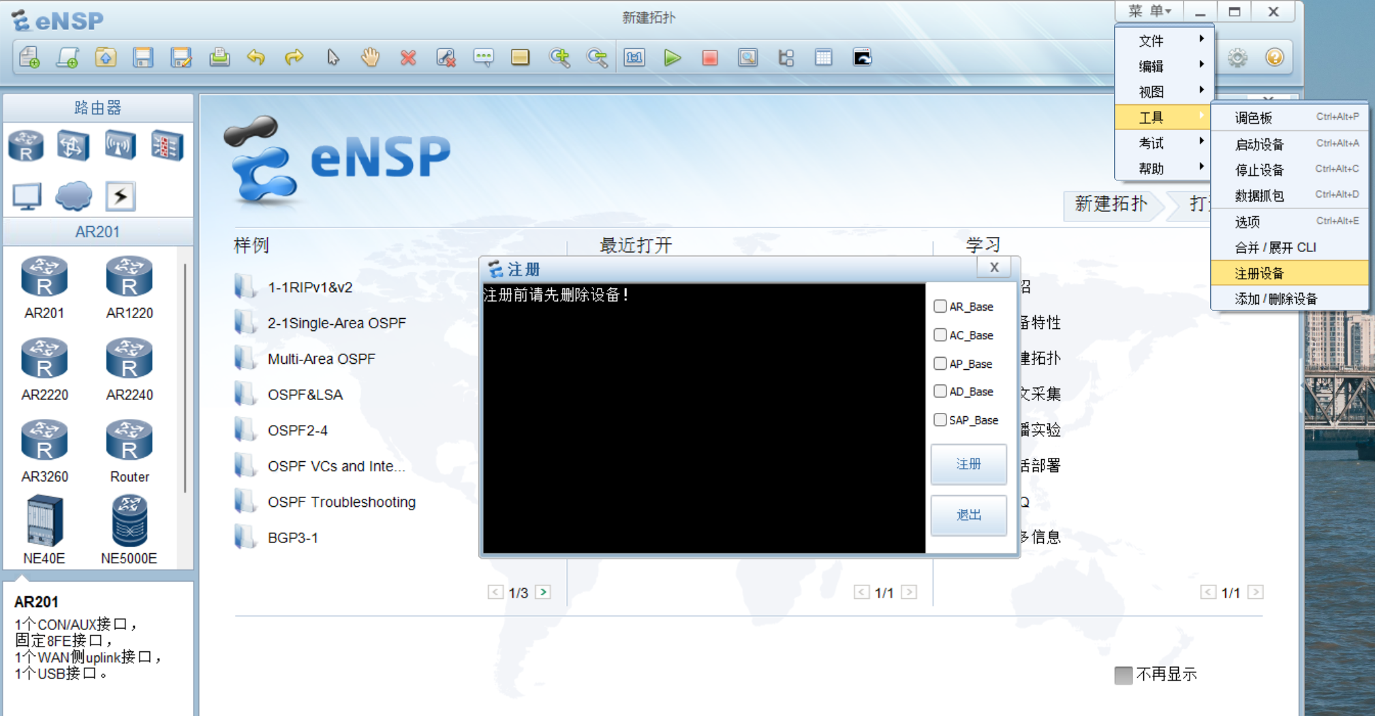Expand the 视图 submenu
This screenshot has height=716, width=1375.
pyautogui.click(x=1163, y=92)
